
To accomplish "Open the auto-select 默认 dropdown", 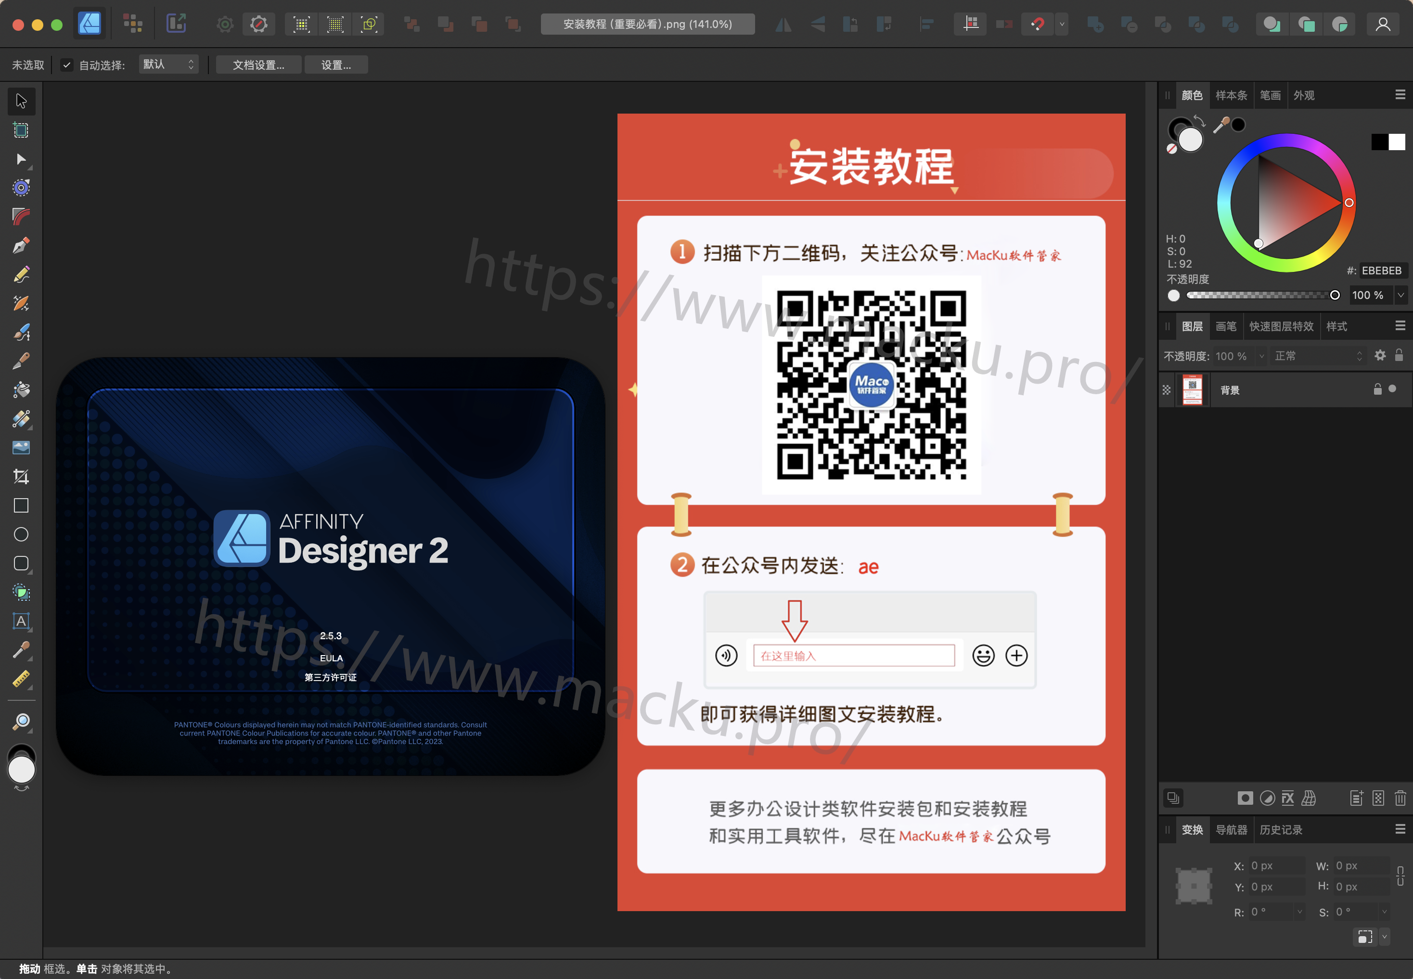I will click(168, 64).
